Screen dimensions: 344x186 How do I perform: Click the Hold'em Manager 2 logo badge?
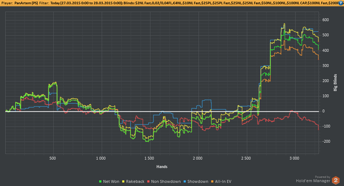point(336,181)
